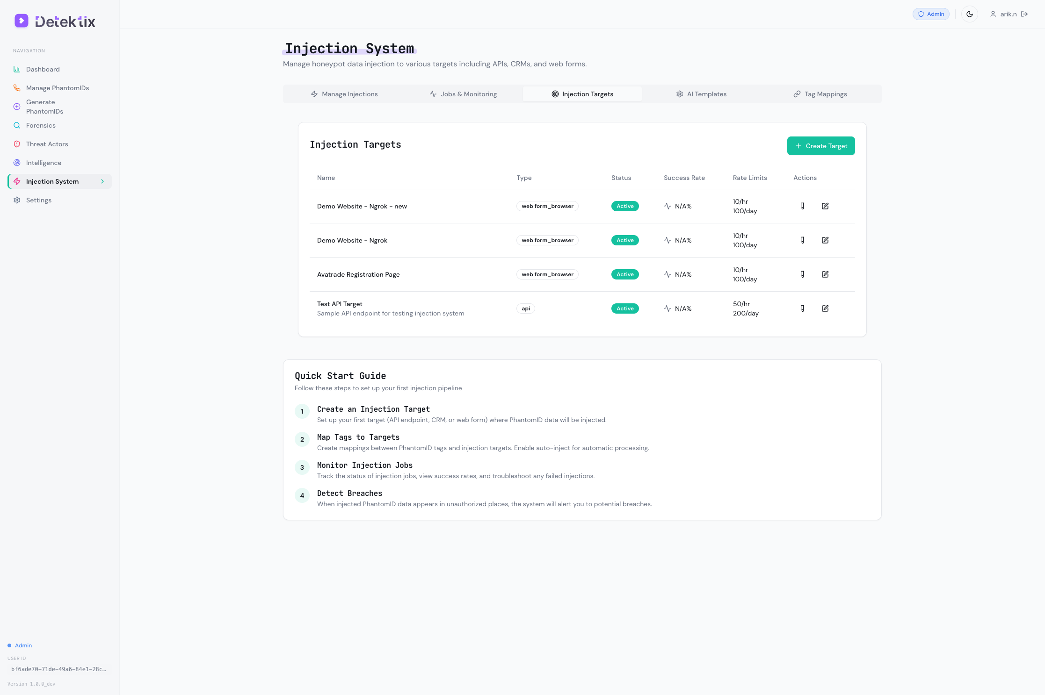Click the Detektix logo icon
Screen dimensions: 1045x695
click(x=22, y=21)
